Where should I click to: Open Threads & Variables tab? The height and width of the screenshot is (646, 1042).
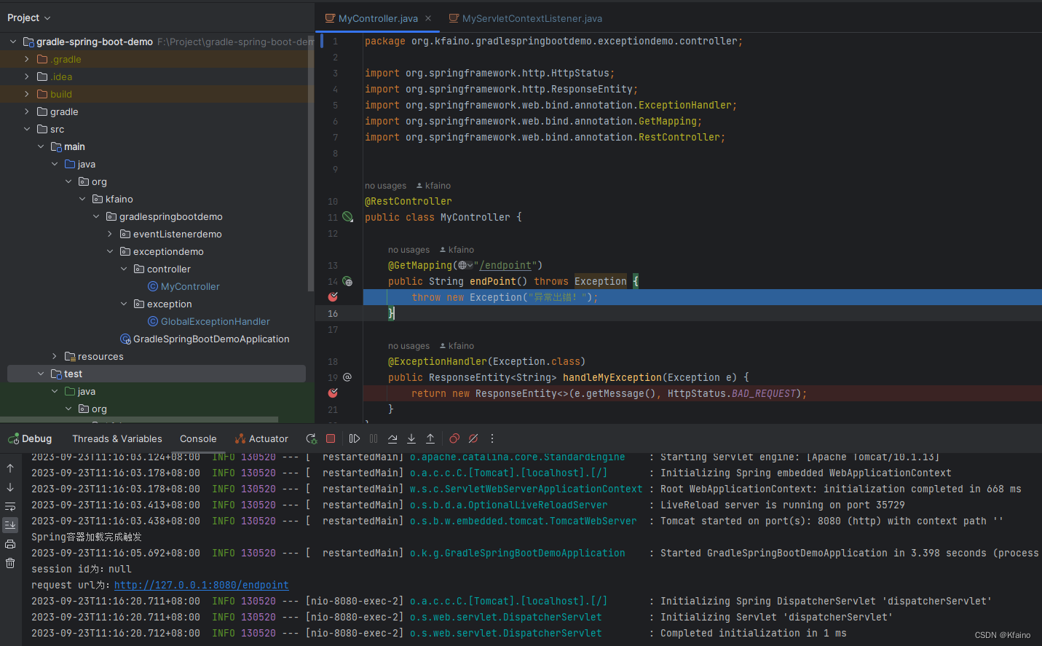pos(117,438)
